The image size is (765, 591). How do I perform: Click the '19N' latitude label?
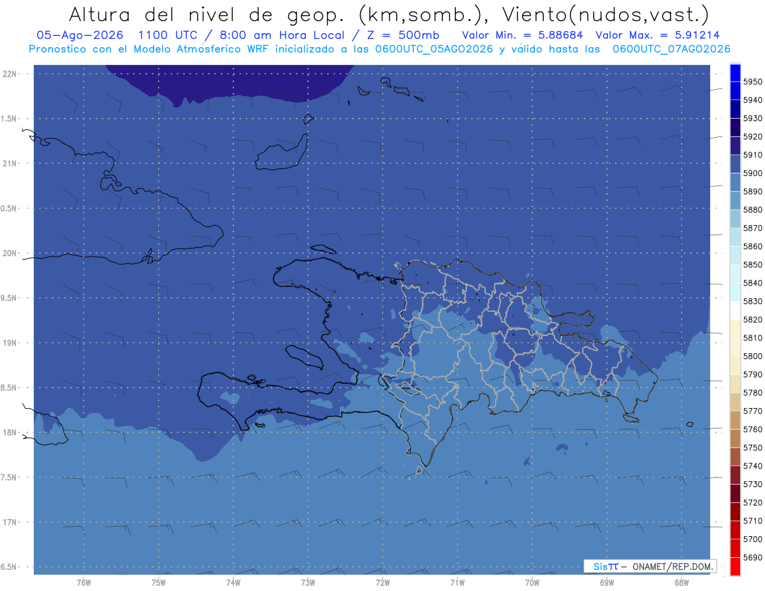tap(10, 343)
